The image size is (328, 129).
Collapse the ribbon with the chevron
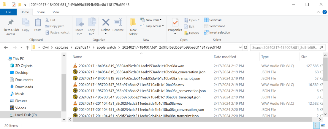click(319, 12)
